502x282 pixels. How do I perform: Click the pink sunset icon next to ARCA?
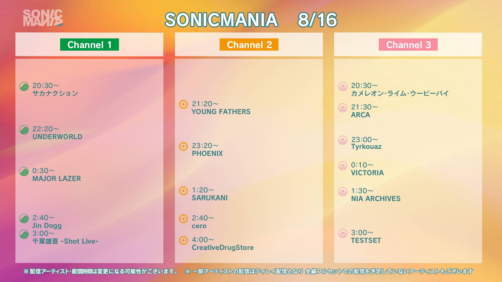pos(343,108)
